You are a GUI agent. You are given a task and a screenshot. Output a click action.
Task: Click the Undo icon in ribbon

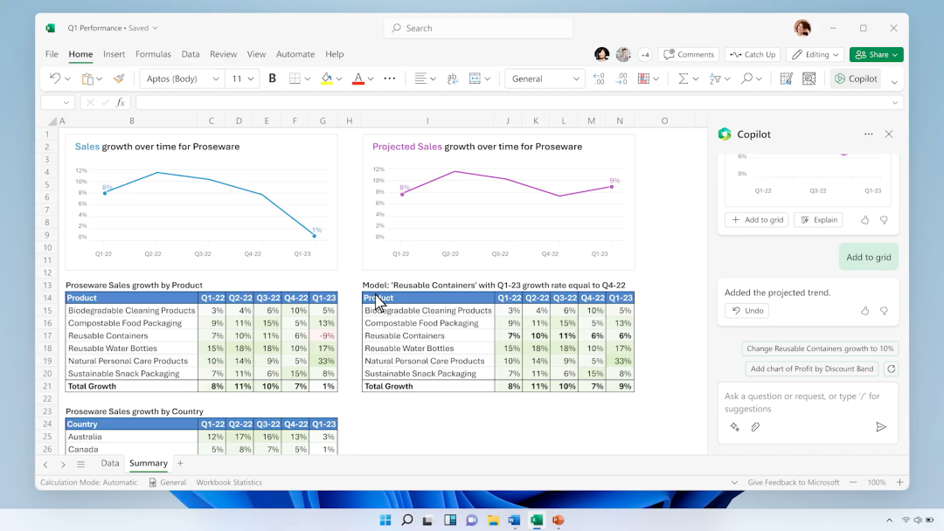(55, 79)
